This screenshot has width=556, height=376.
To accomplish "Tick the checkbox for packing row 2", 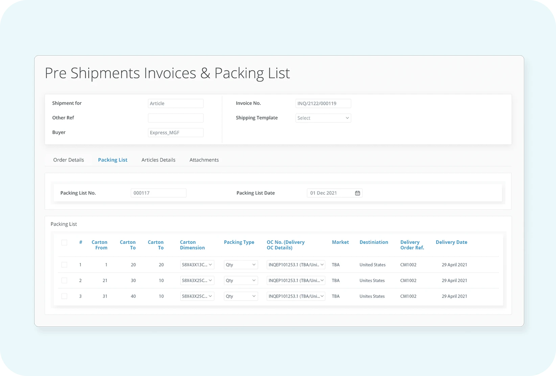I will pos(64,280).
